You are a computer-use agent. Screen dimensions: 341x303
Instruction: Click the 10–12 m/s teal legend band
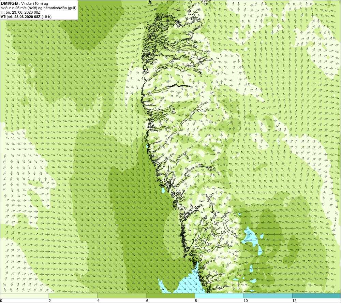coord(268,296)
